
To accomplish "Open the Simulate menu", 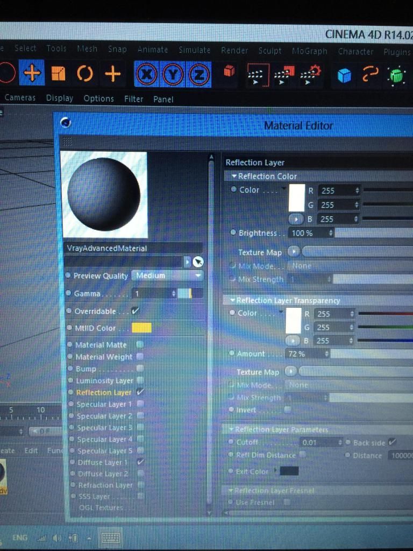I will tap(194, 50).
